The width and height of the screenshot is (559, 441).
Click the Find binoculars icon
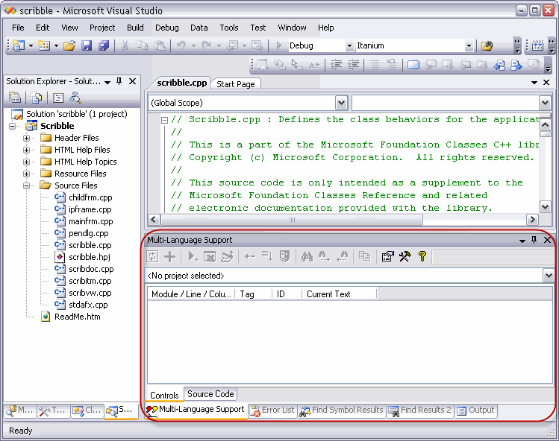tap(307, 256)
